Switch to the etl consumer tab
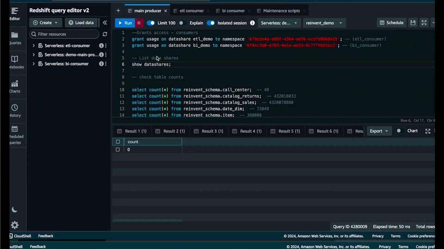The image size is (444, 249). (191, 11)
